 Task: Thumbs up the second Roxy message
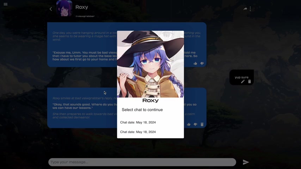tap(189, 125)
